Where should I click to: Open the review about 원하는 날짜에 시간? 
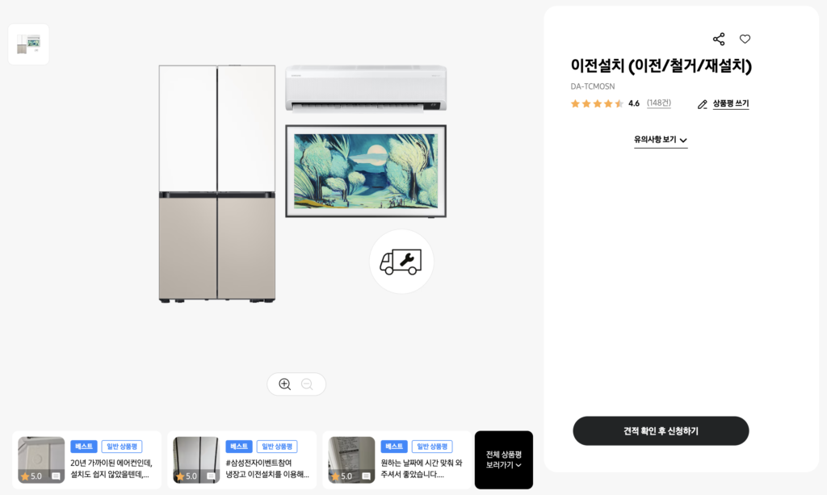[397, 459]
